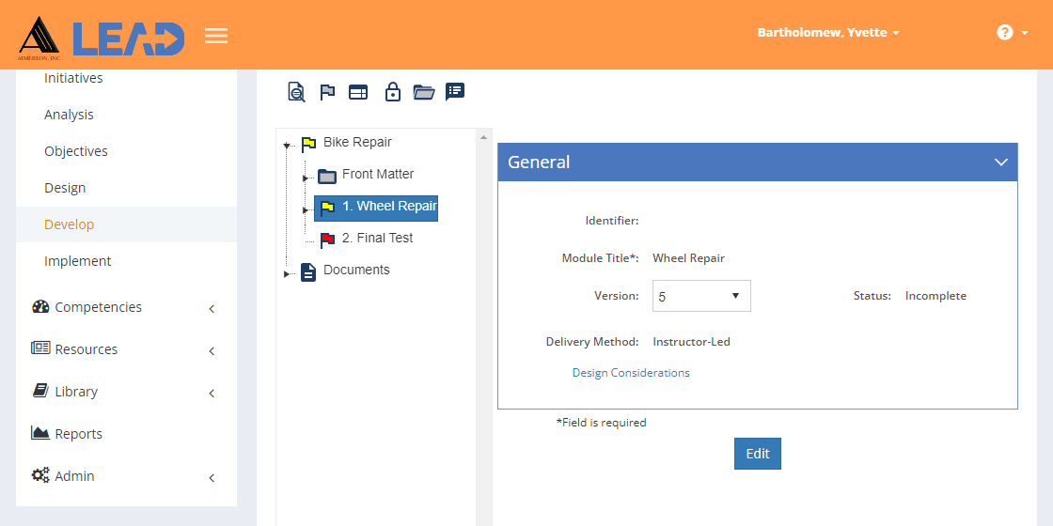Open the Version dropdown
1053x526 pixels.
coord(701,296)
